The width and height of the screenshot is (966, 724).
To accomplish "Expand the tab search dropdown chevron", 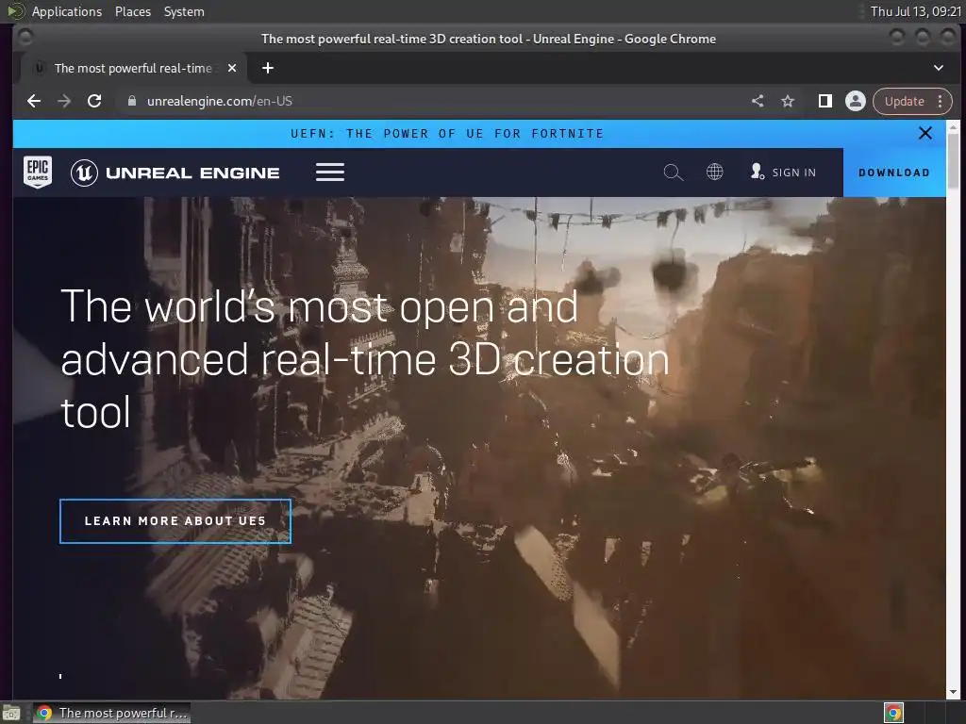I will (x=939, y=68).
